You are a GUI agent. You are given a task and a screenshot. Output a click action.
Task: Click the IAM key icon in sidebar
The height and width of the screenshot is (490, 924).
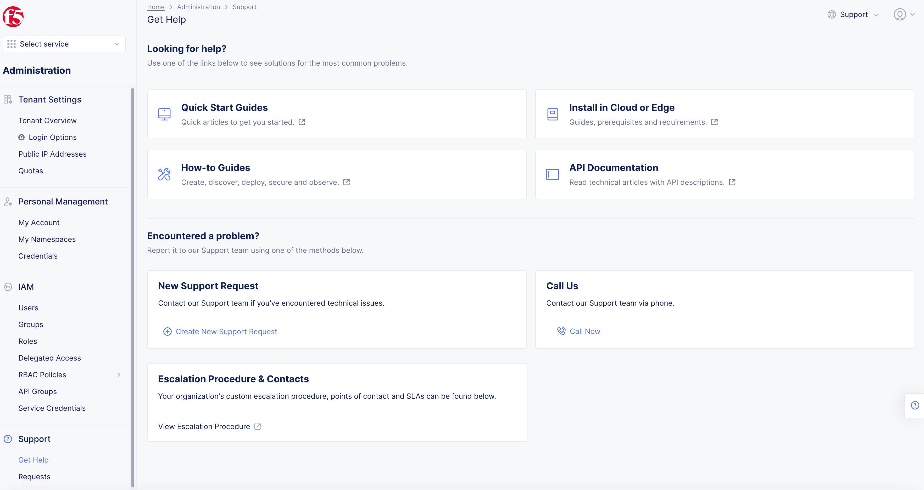click(8, 287)
